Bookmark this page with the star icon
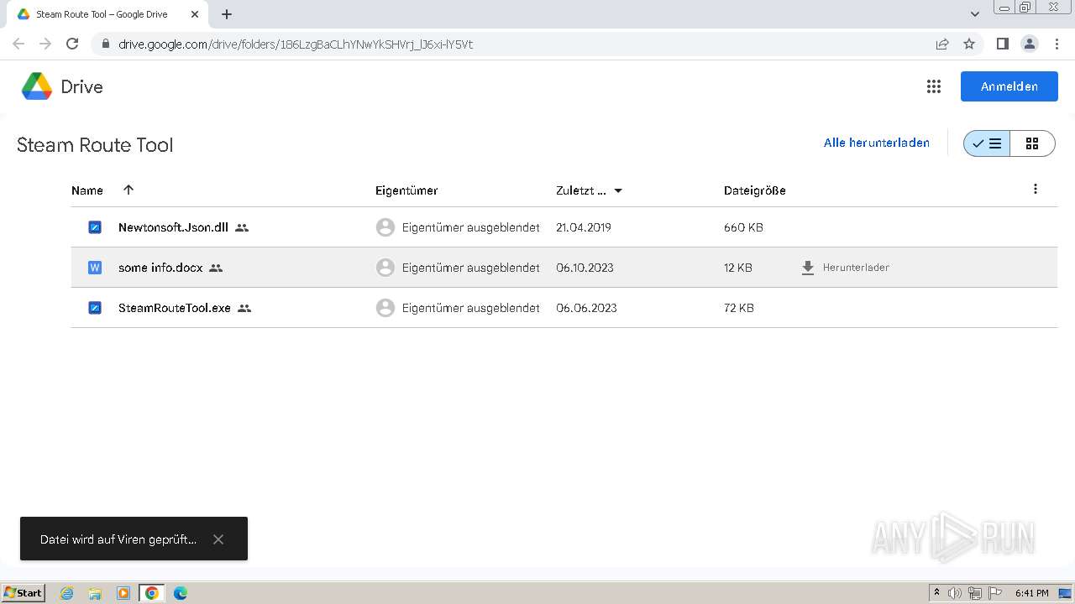The image size is (1075, 604). coord(969,44)
